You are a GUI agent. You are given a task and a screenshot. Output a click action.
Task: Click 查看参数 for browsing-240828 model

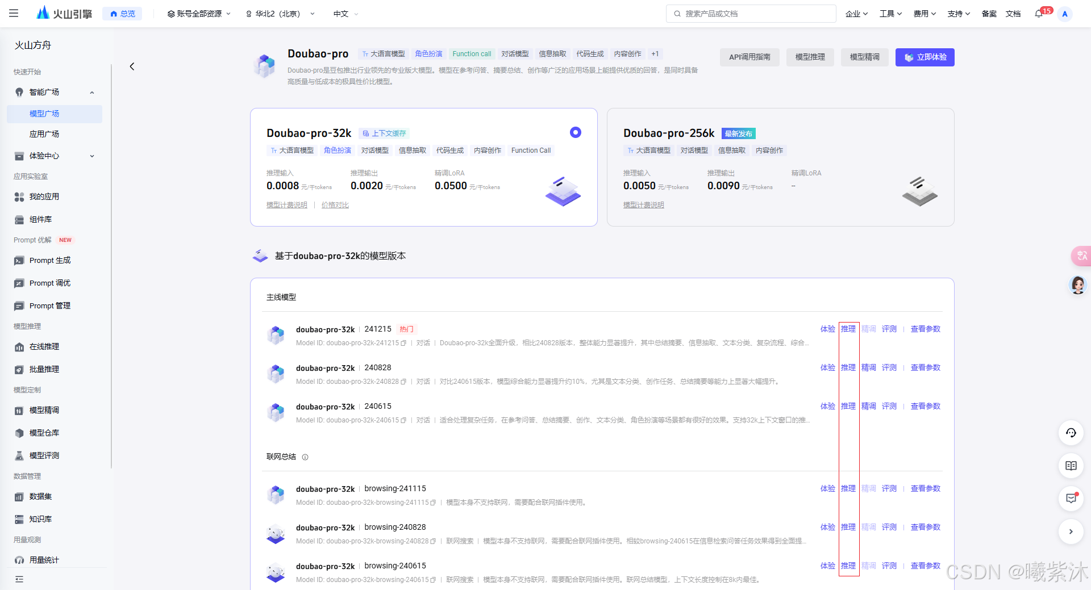[925, 527]
